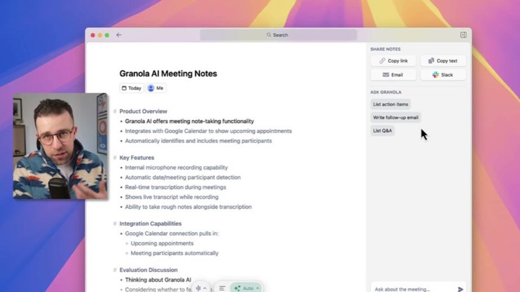520x292 pixels.
Task: Choose List action items suggestion
Action: [x=391, y=104]
